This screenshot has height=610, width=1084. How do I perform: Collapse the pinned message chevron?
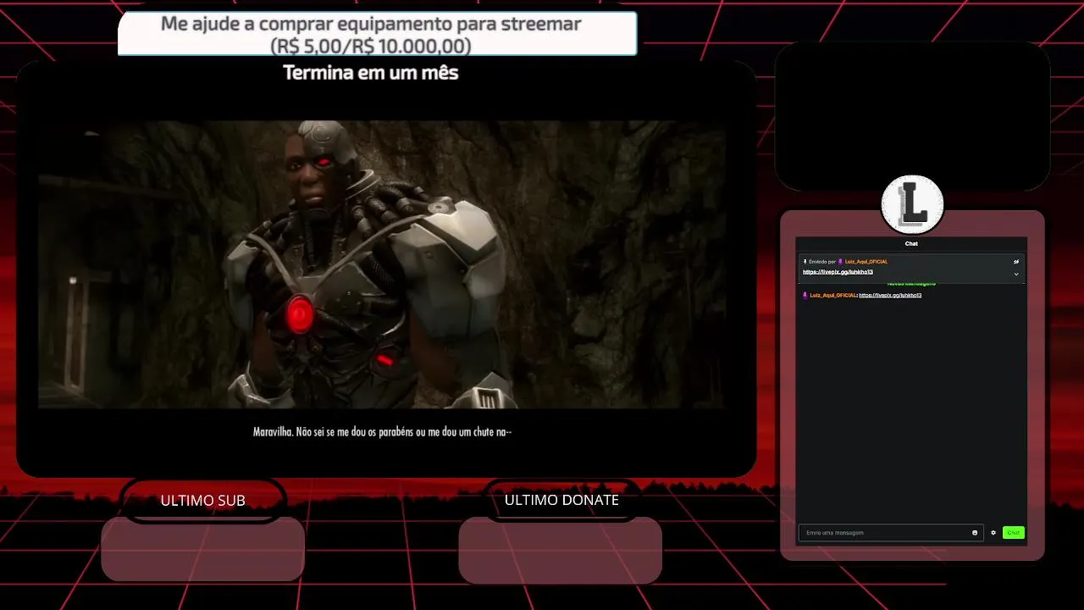pyautogui.click(x=1016, y=274)
